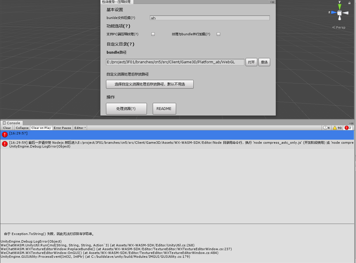Open the README button
The width and height of the screenshot is (356, 263).
coord(164,108)
